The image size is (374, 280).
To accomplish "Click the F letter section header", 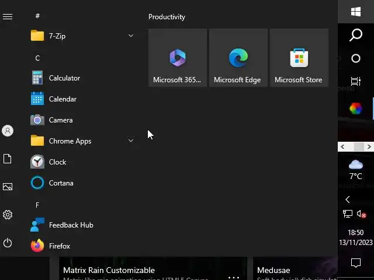I will 37,205.
